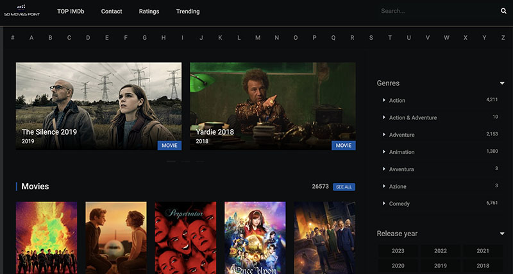Click the 26573 movies count
This screenshot has height=274, width=513.
click(320, 187)
